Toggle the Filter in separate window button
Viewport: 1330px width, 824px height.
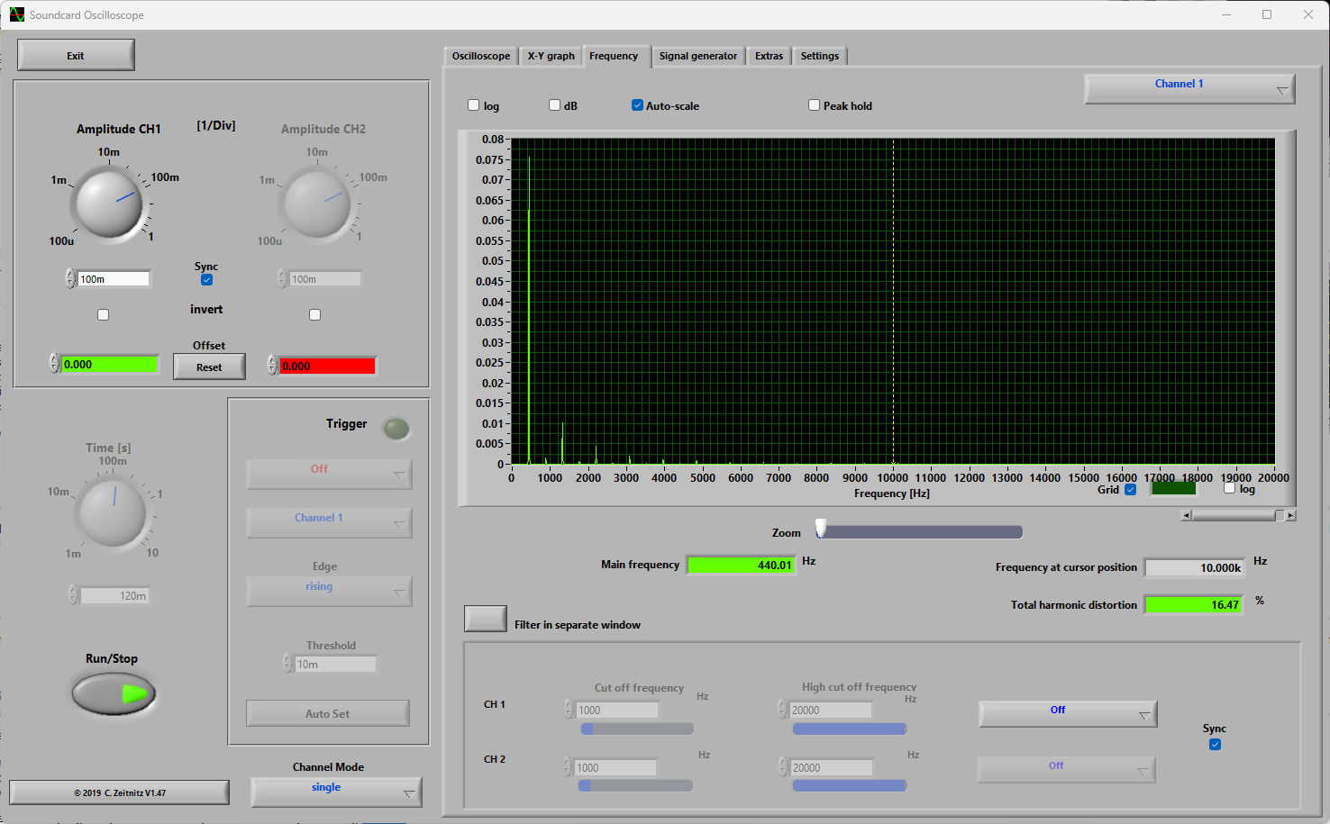(x=486, y=619)
